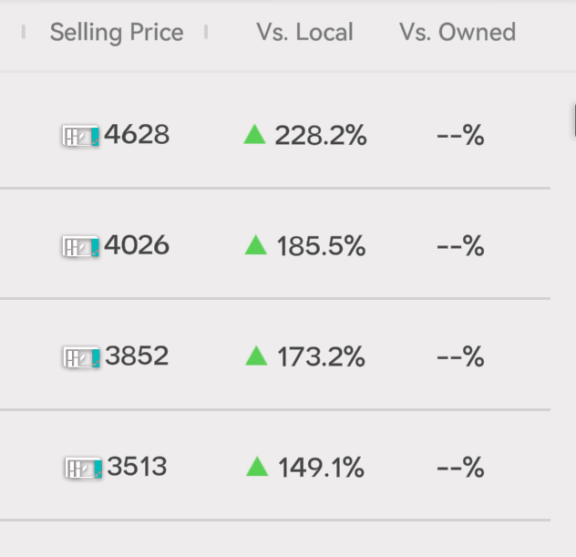Click the currency icon beside price 3513
Screen dimensions: 576x557
click(x=84, y=469)
